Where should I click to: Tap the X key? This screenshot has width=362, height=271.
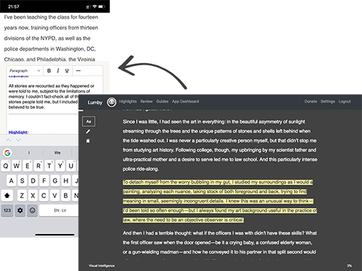(33, 196)
